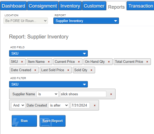Image resolution: width=154 pixels, height=134 pixels.
Task: Open the Location dropdown
Action: [x=26, y=21]
